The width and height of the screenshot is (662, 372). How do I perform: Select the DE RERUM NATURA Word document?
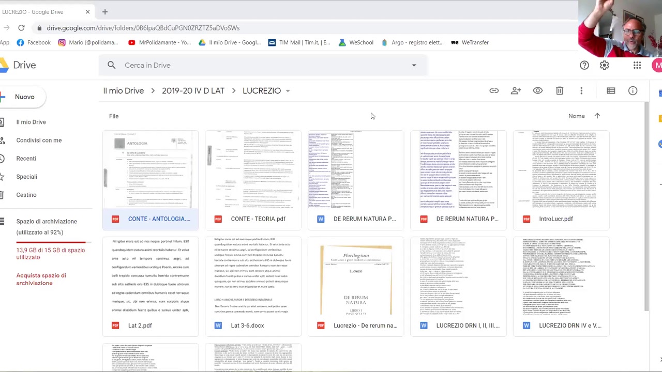(356, 180)
